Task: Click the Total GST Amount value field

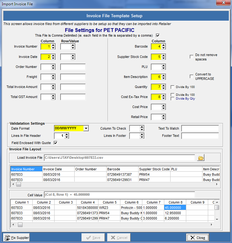Action: pyautogui.click(x=73, y=97)
